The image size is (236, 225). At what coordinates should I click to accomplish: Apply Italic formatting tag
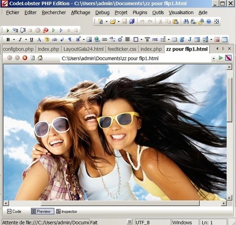pyautogui.click(x=20, y=39)
